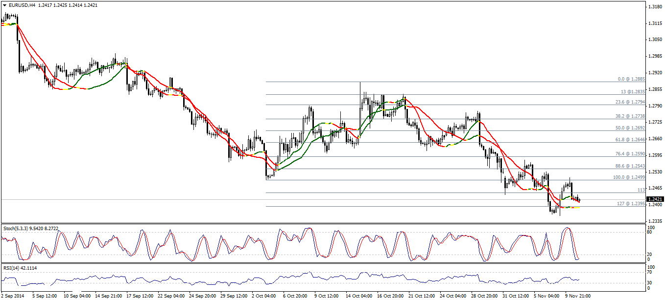The image size is (665, 300).
Task: Click the 14 Oct 04:00 time axis label
Action: [358, 296]
